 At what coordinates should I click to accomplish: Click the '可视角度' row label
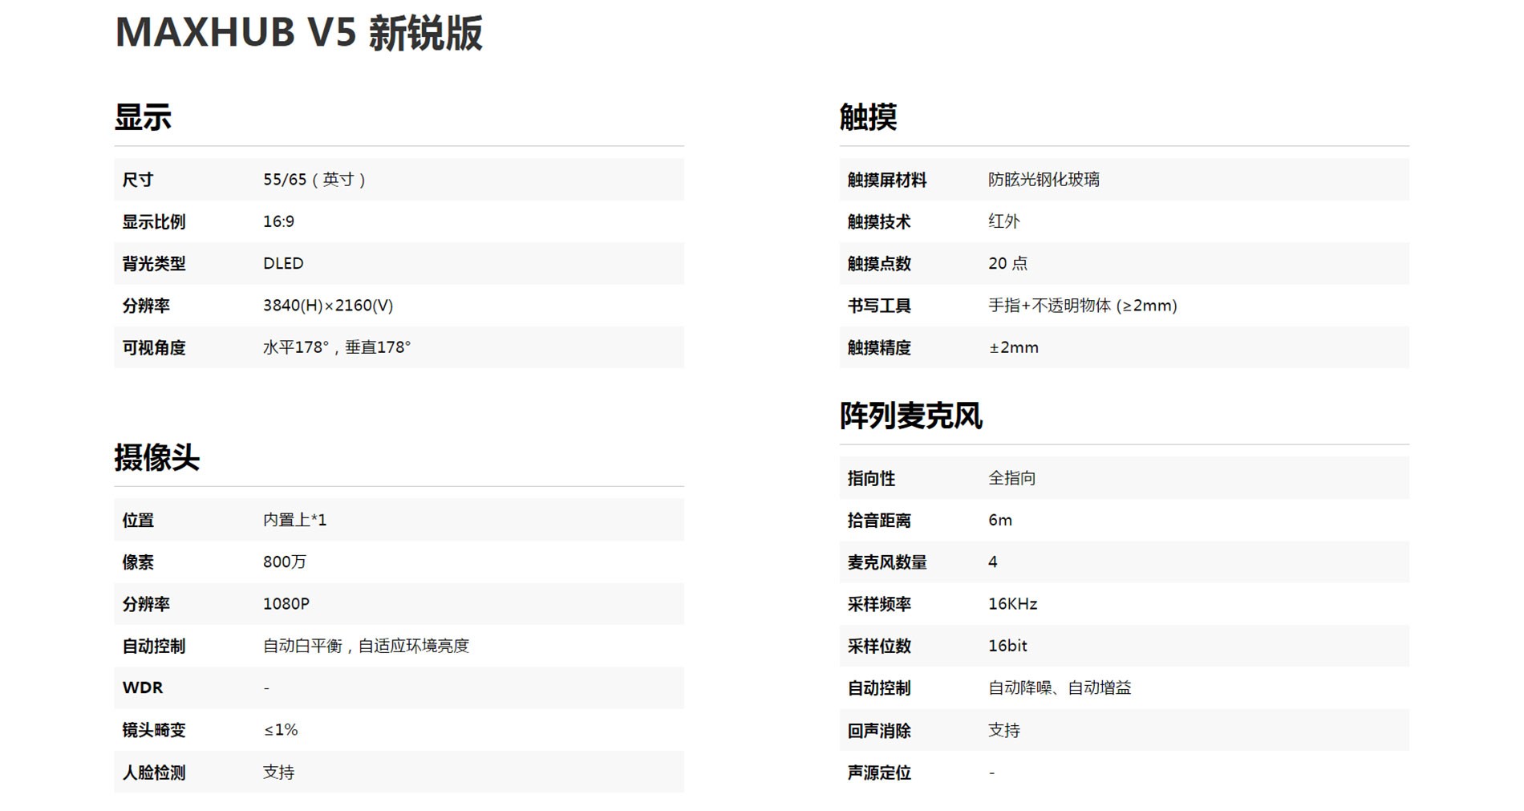pos(153,348)
